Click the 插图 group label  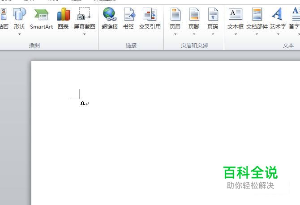click(34, 46)
